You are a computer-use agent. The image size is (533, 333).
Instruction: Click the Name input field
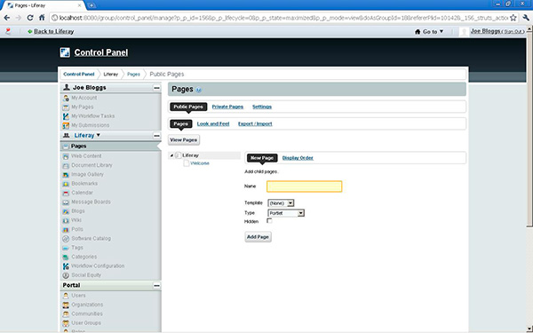coord(304,186)
